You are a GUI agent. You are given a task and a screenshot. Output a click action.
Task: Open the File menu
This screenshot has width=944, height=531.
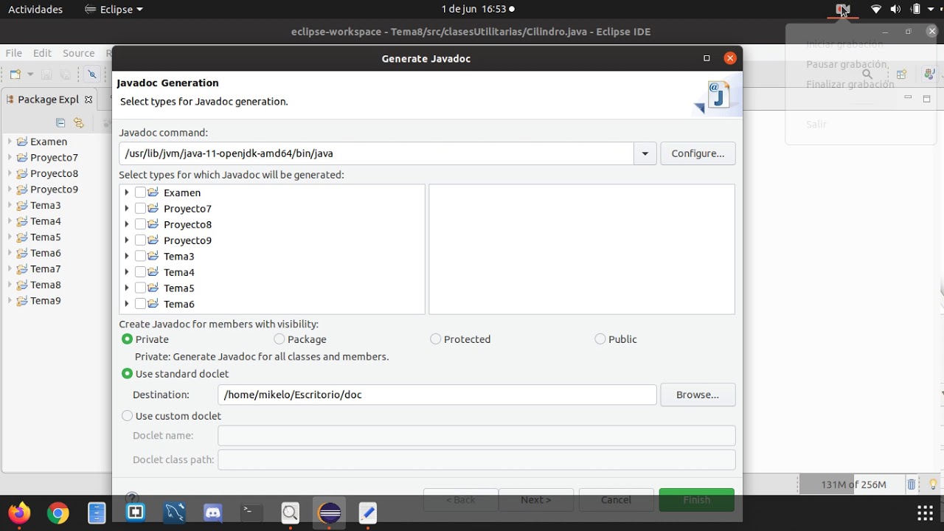click(x=14, y=53)
